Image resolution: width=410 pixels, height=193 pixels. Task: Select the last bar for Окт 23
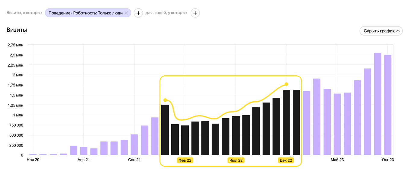pos(388,105)
